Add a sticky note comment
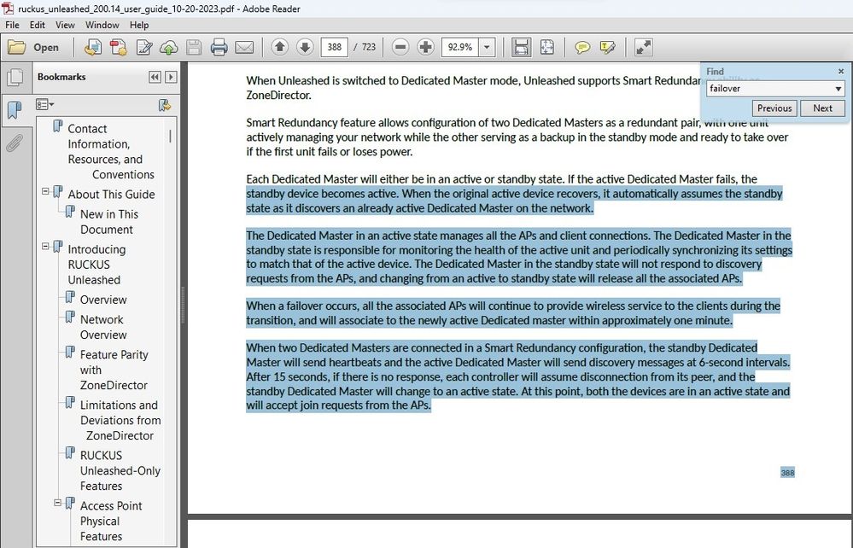Screen dimensions: 853x548 [582, 48]
